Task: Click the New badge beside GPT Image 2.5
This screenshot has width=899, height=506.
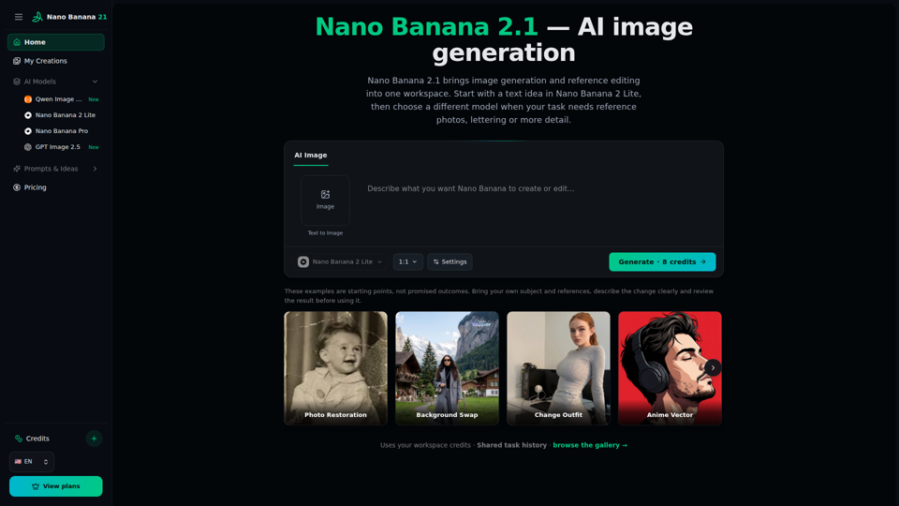Action: click(94, 147)
